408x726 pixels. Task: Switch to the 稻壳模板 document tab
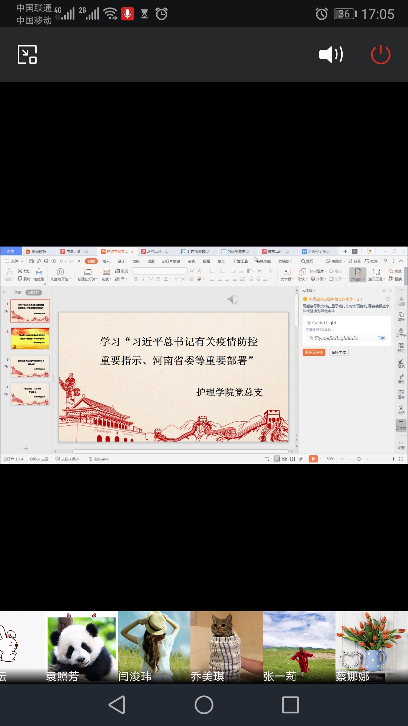[x=38, y=251]
